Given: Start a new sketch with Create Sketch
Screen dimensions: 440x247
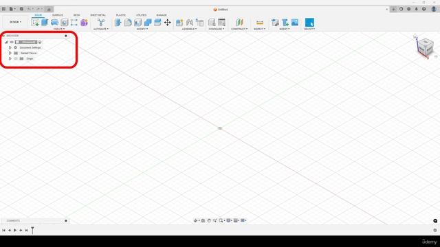Looking at the screenshot, I should pyautogui.click(x=35, y=23).
